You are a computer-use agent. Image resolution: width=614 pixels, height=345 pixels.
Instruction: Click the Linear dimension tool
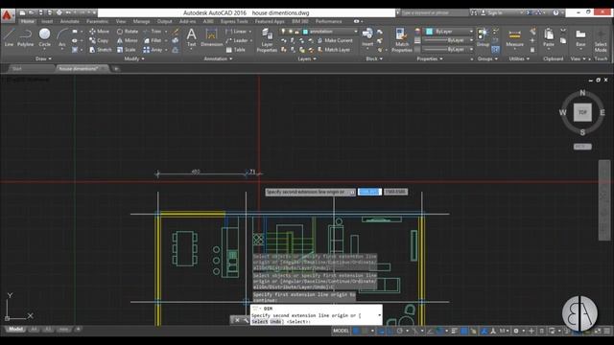coord(236,32)
